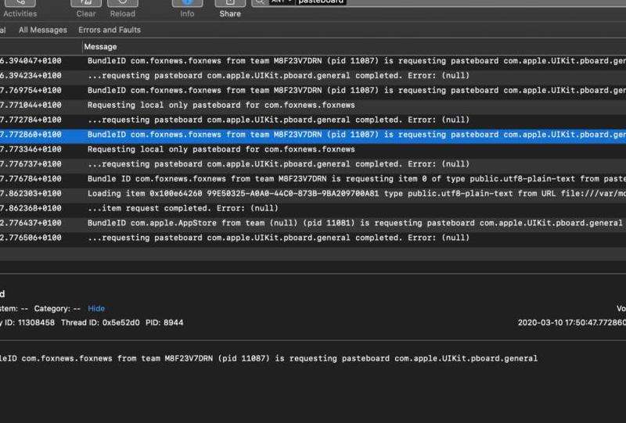Click the 'Thread ID: 0x5e52d0' detail
This screenshot has height=423, width=626.
tap(100, 322)
